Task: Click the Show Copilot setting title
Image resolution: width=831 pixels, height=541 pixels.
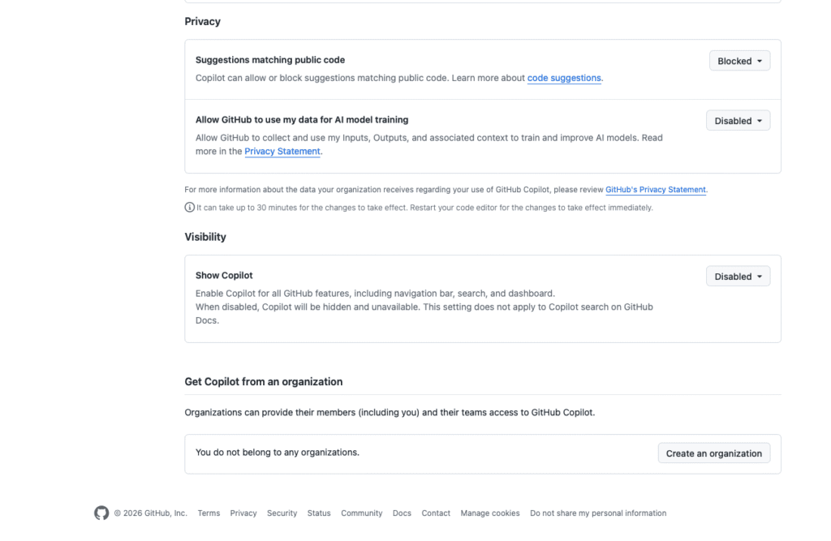Action: point(224,275)
